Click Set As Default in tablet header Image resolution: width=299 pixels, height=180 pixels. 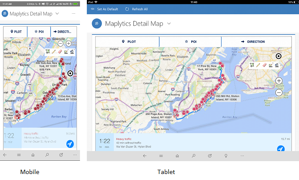tap(104, 9)
